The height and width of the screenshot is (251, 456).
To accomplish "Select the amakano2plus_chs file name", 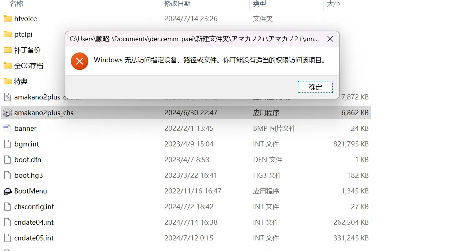I will click(x=44, y=113).
